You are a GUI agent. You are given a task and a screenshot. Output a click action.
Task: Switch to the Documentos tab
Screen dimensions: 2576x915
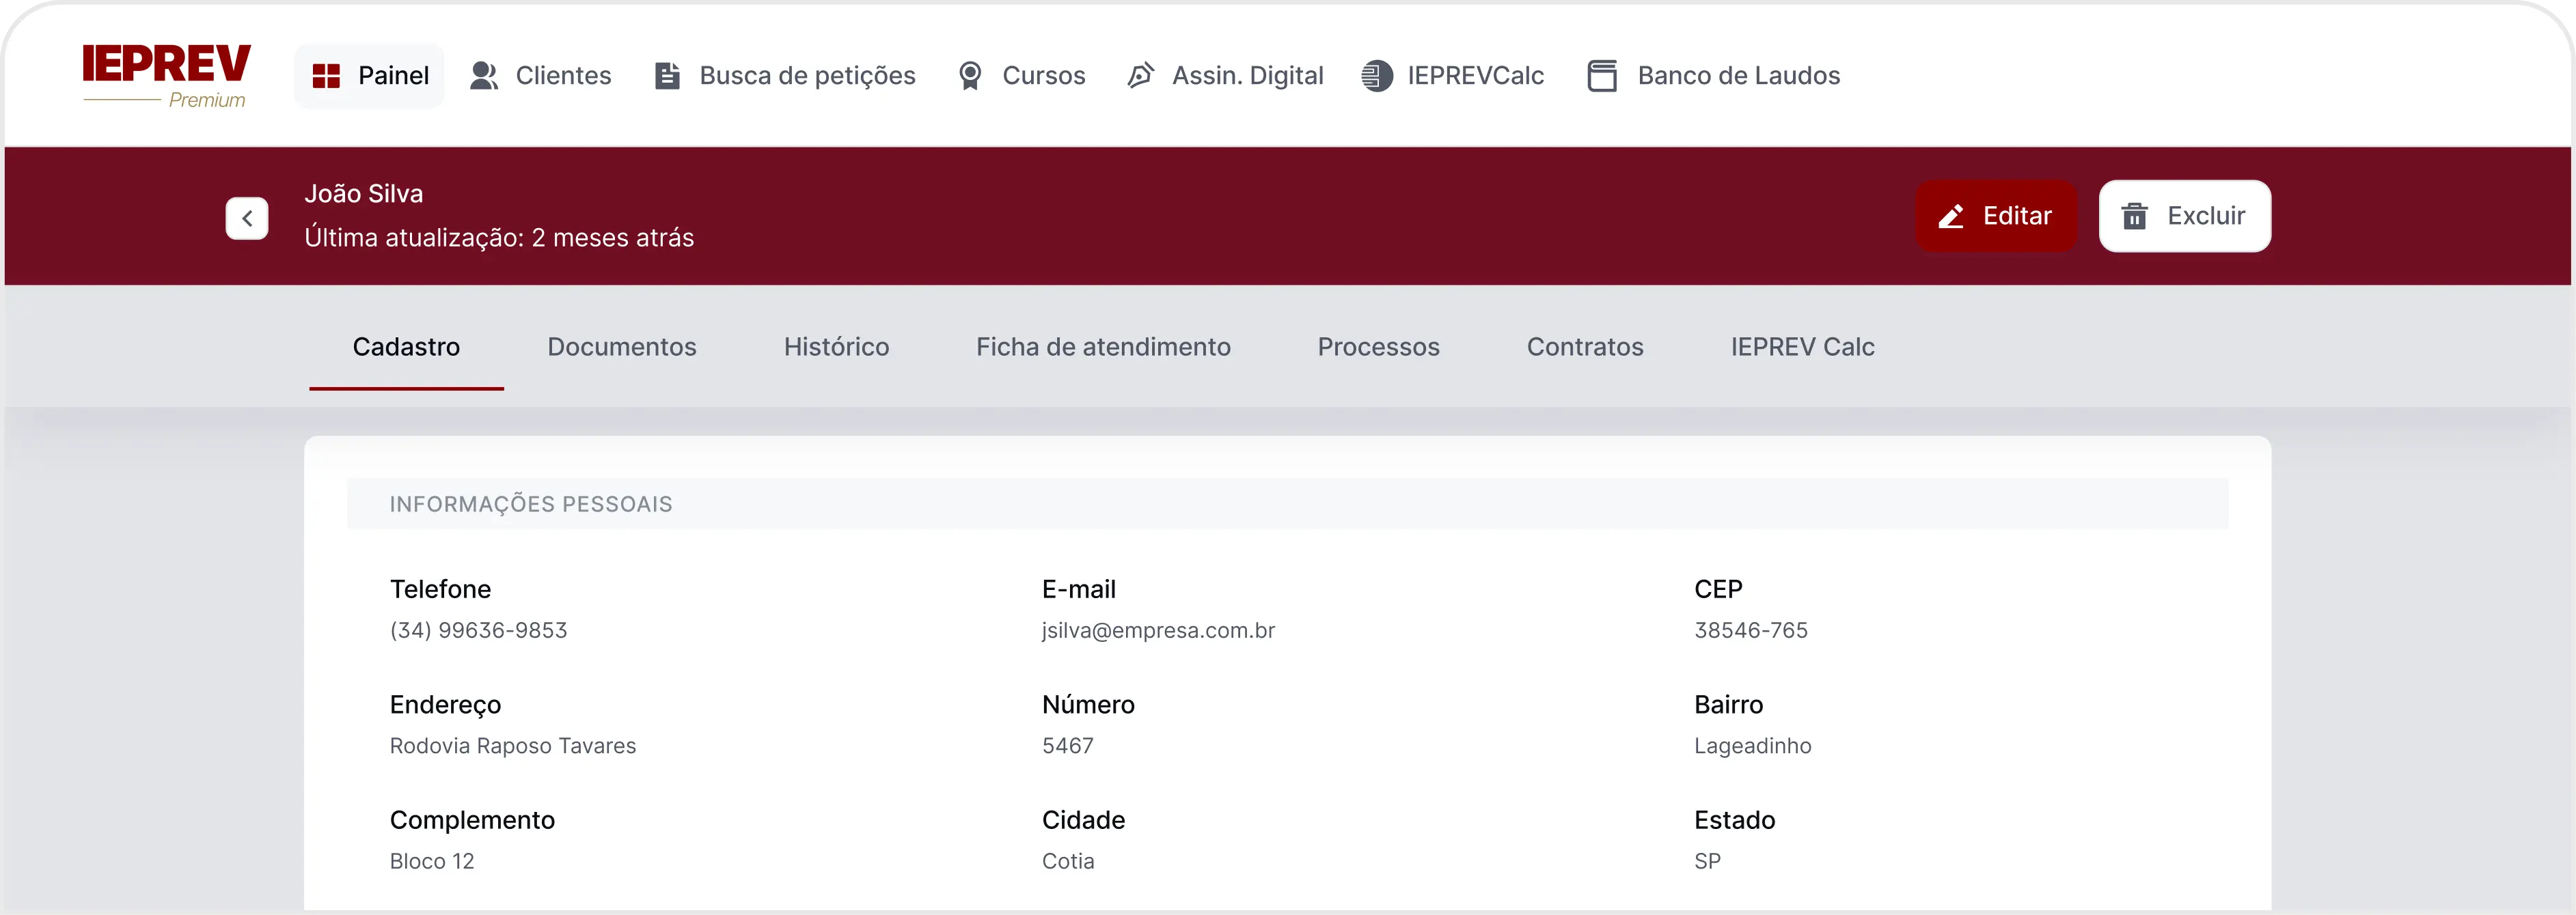click(622, 347)
